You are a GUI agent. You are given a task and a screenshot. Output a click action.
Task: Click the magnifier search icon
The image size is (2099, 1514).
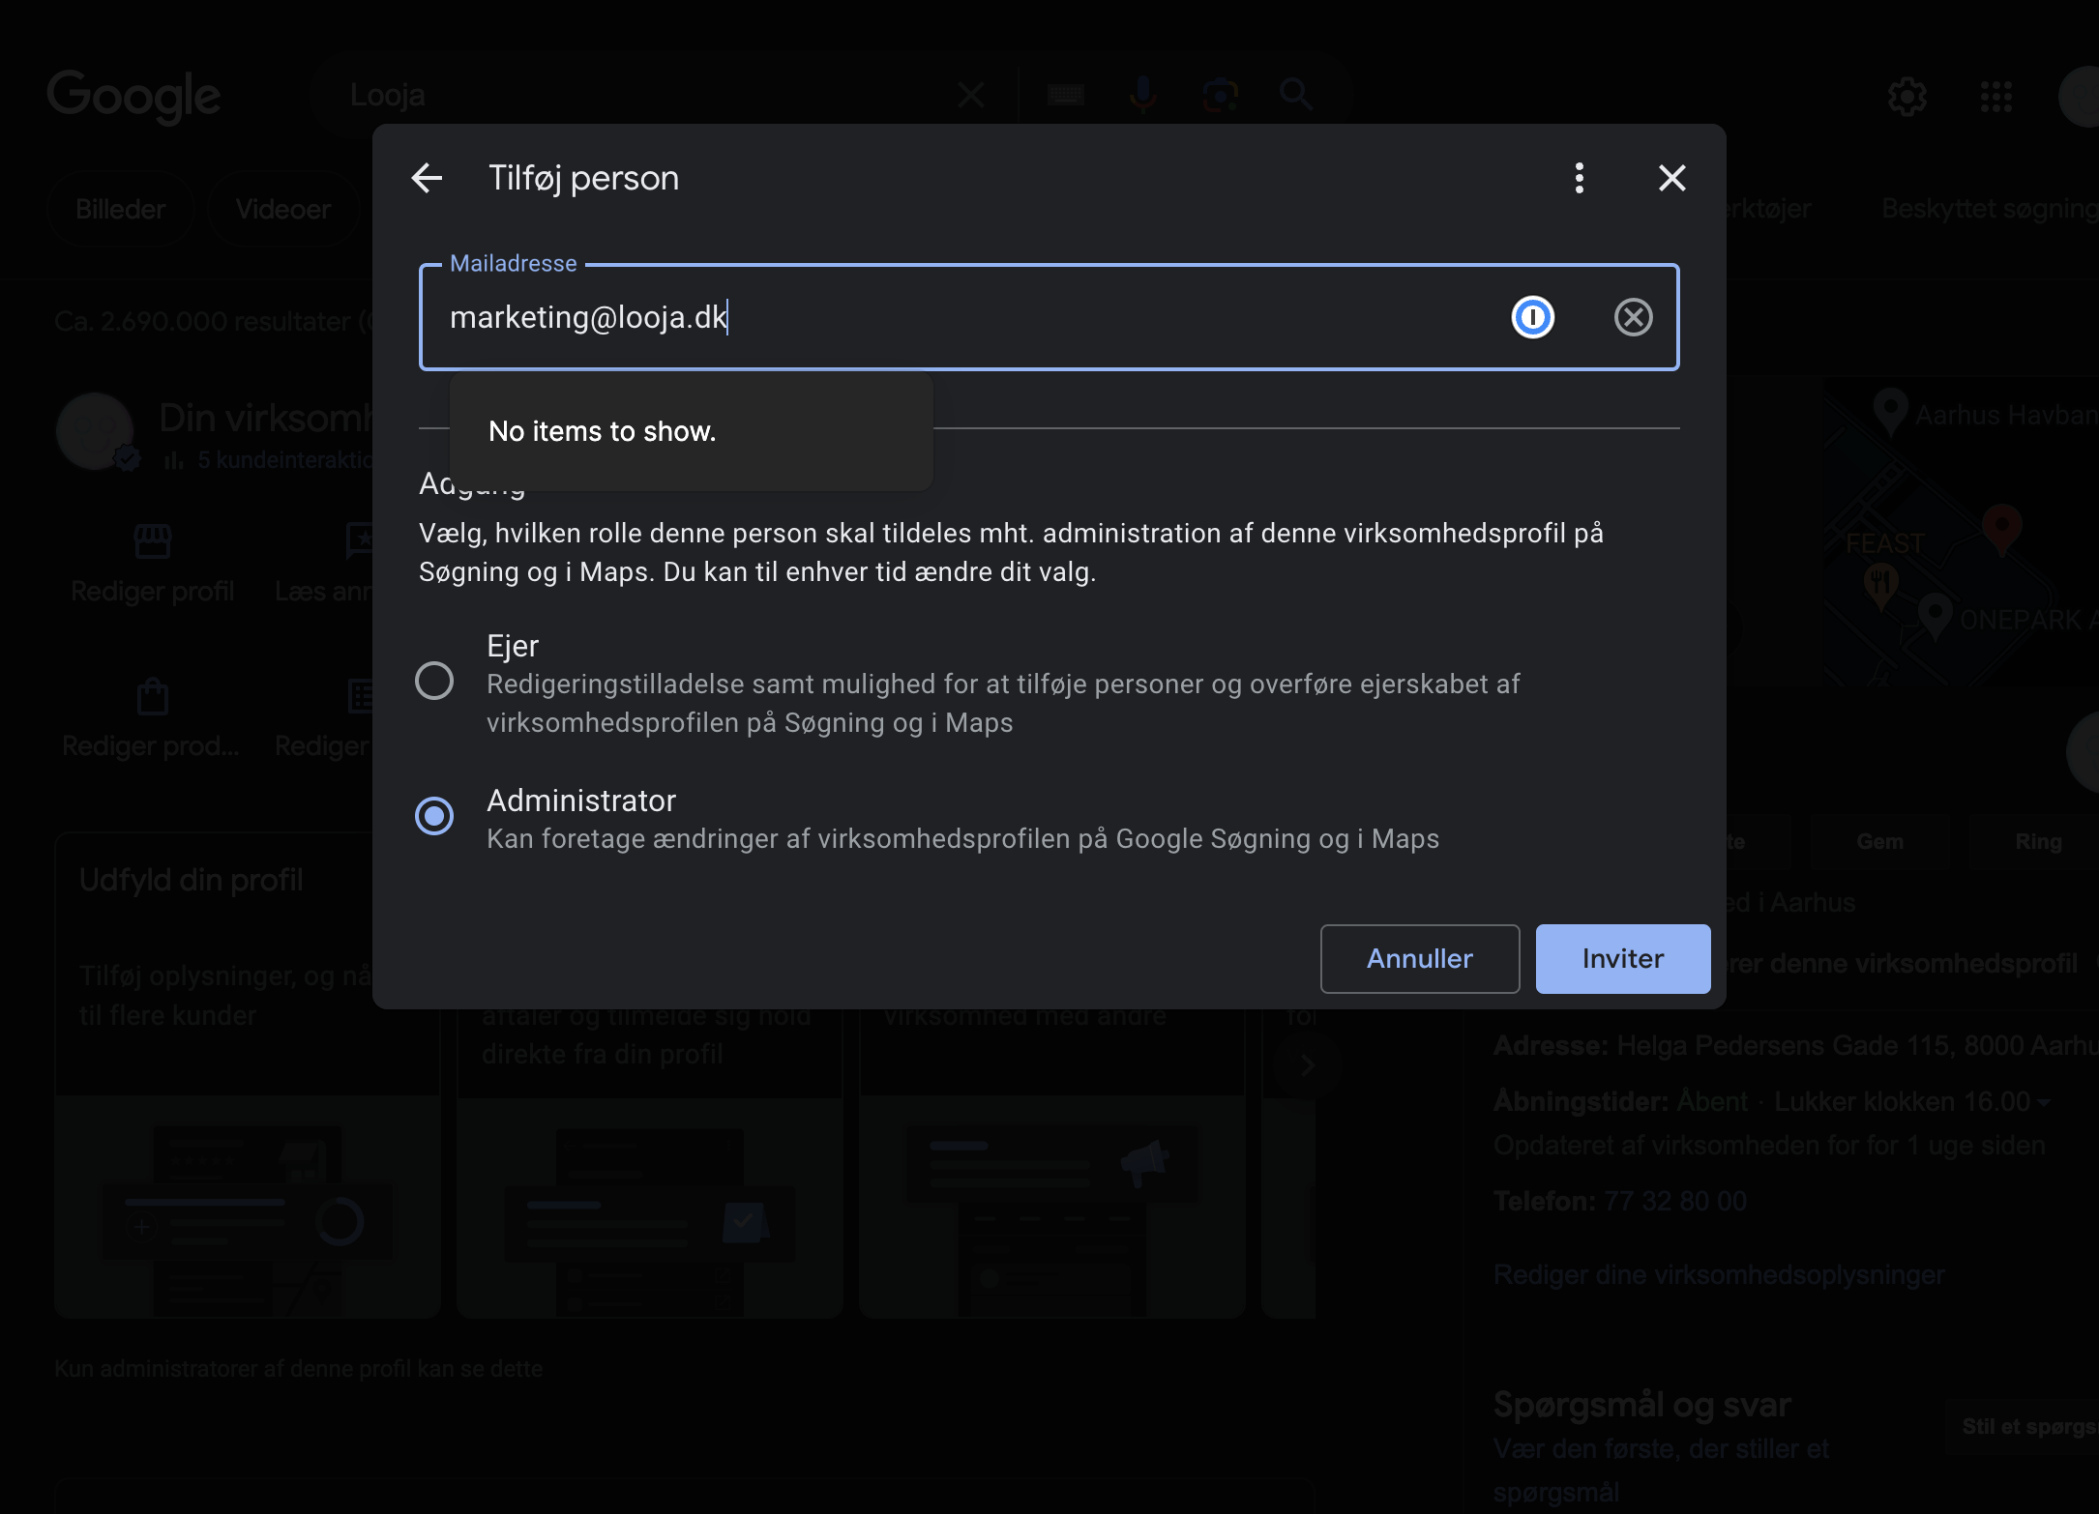(1295, 95)
